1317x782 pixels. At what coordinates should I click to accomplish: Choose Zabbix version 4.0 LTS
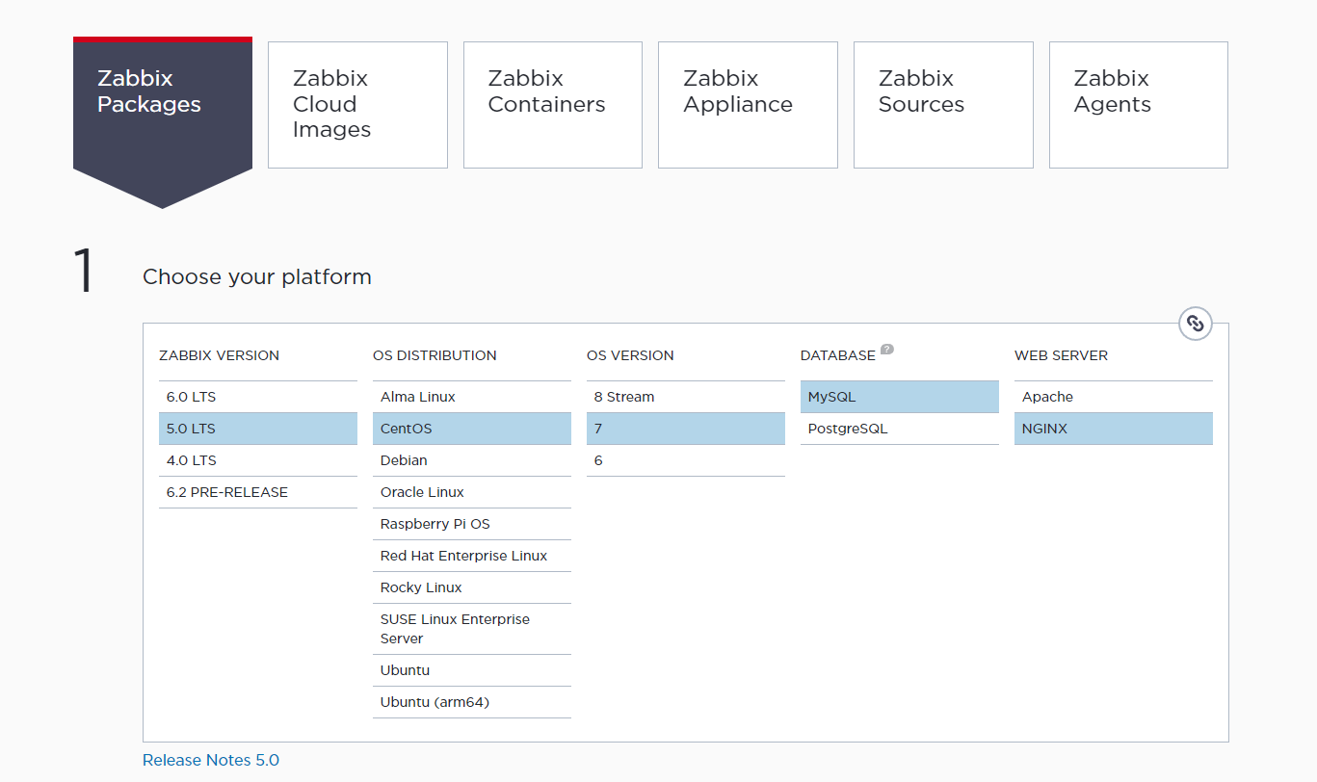pyautogui.click(x=257, y=460)
